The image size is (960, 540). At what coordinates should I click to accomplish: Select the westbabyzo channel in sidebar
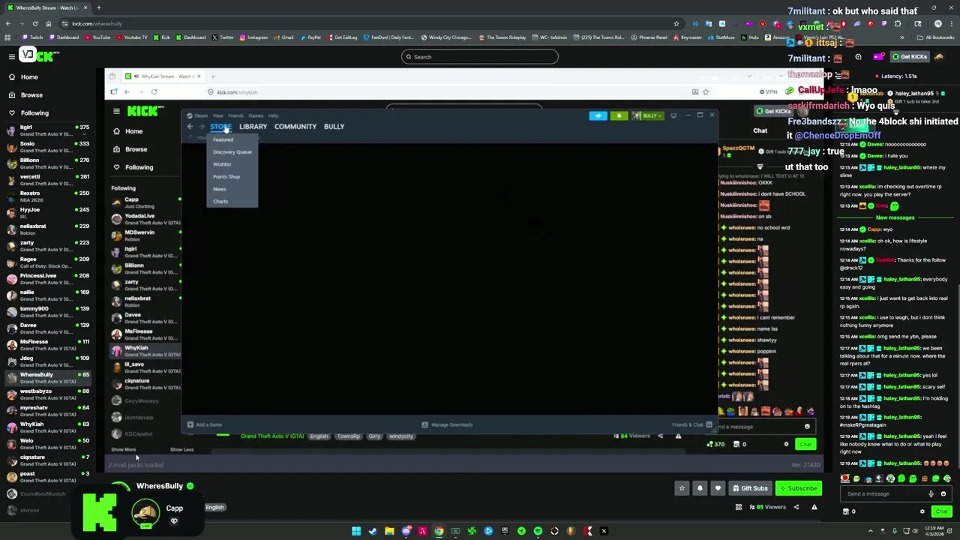tap(46, 394)
